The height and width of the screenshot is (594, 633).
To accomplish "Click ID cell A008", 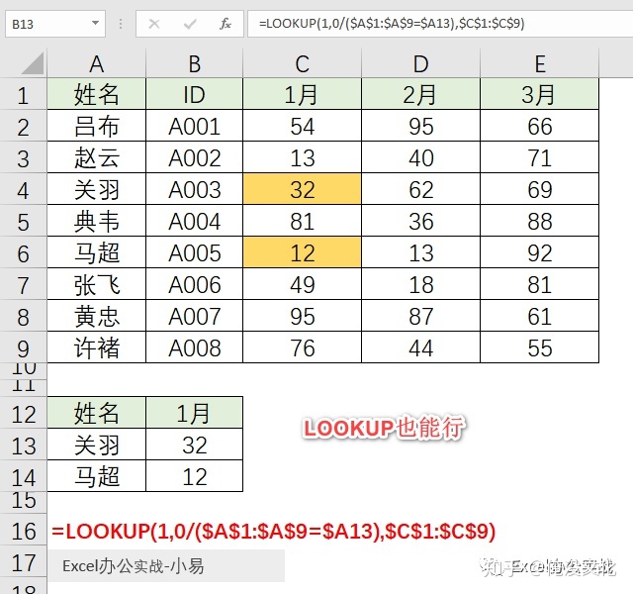I will tap(194, 347).
